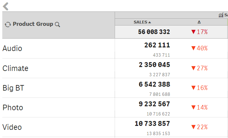This screenshot has width=228, height=138.
Task: Click the Δ column header
Action: 199,22
